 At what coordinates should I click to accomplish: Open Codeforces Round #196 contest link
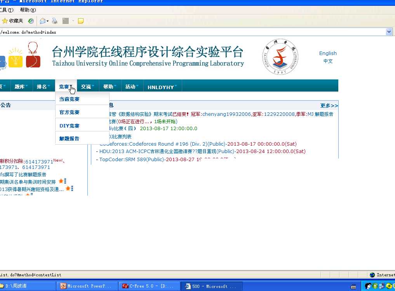click(198, 144)
